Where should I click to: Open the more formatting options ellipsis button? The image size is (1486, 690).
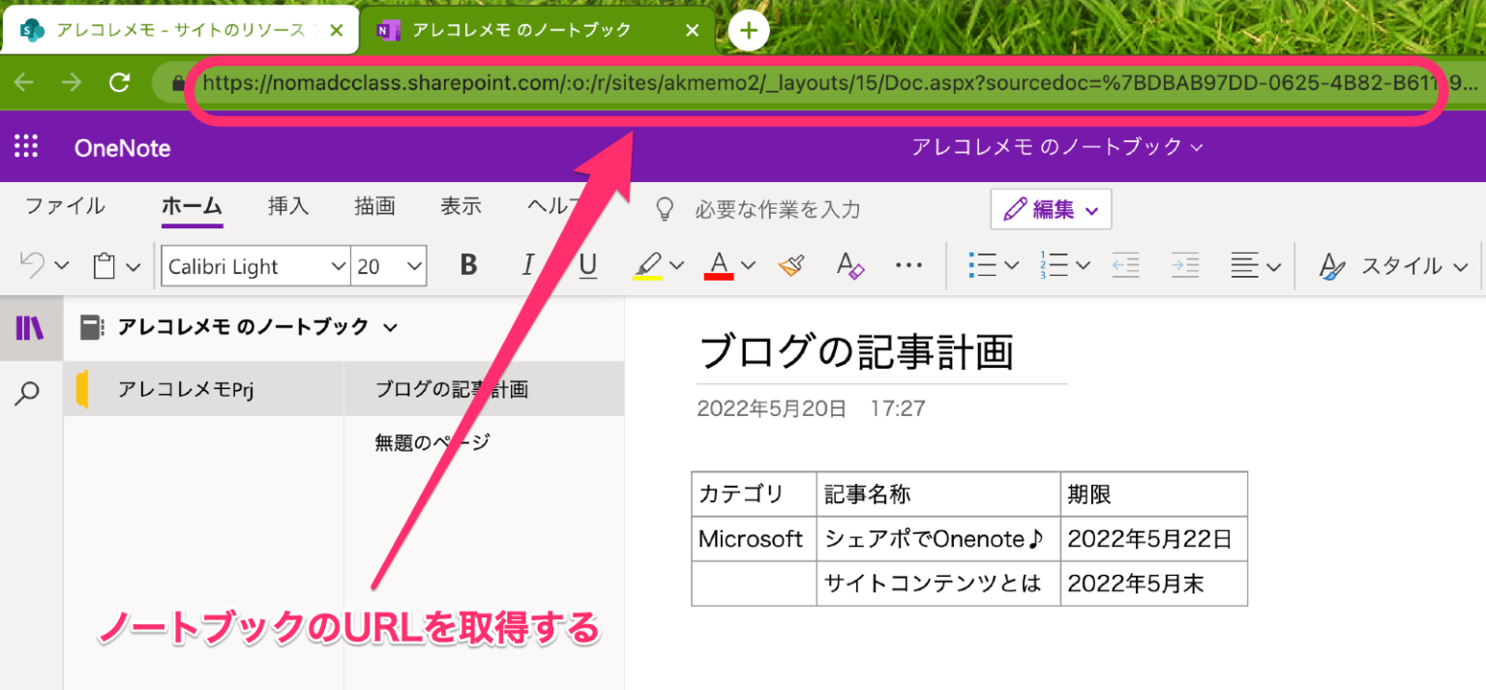[x=907, y=264]
